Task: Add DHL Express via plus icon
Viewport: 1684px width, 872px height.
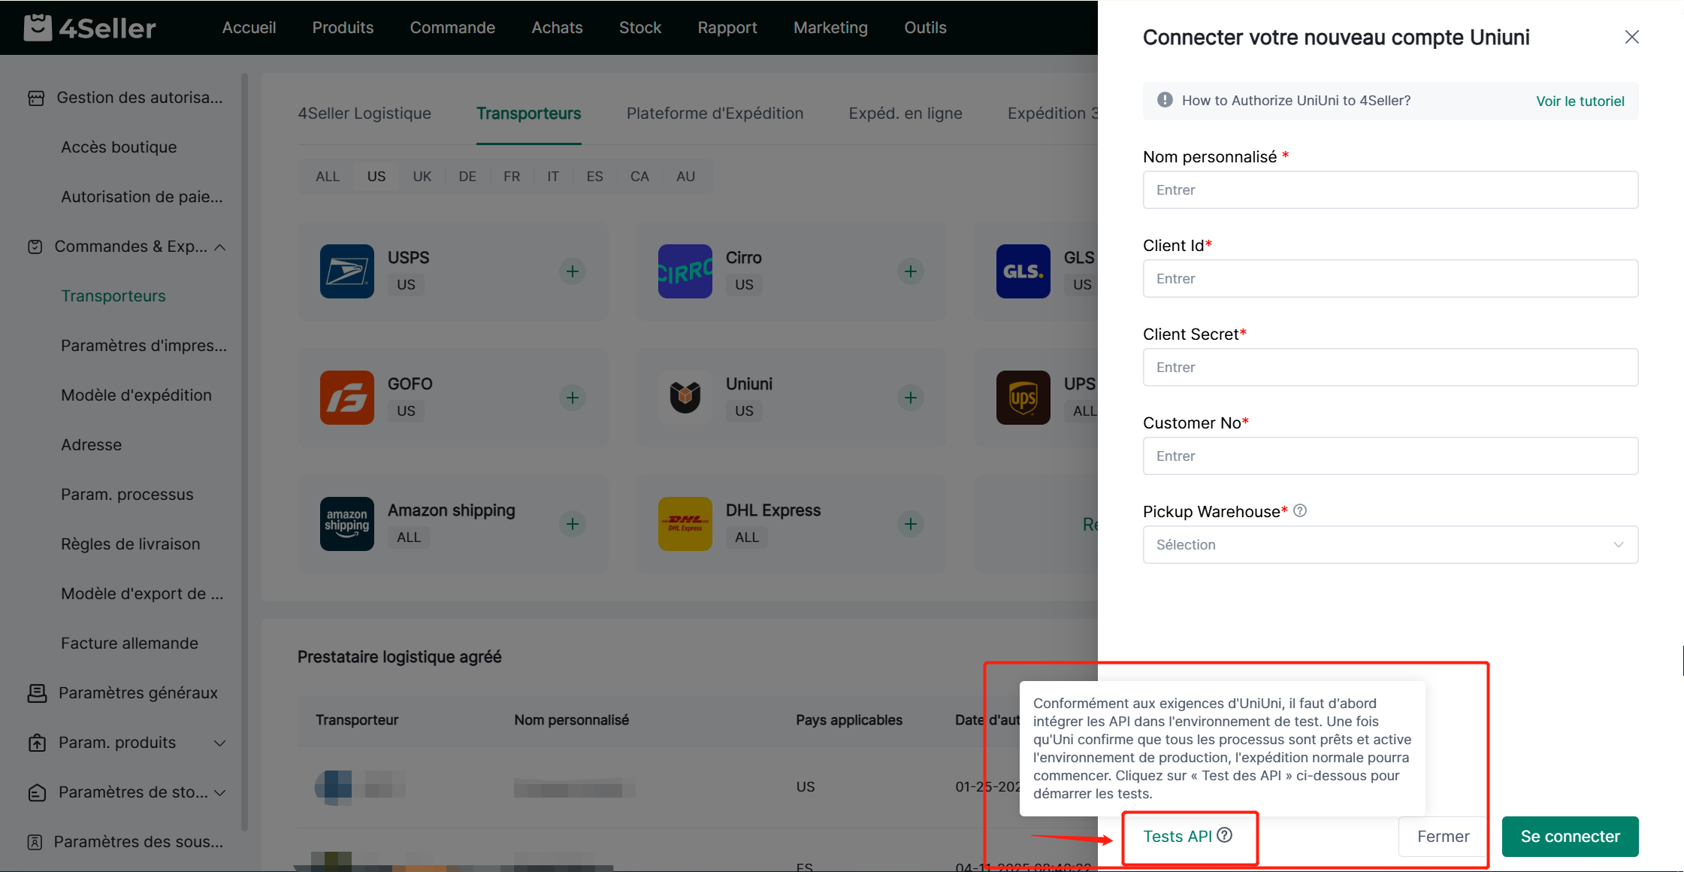Action: [x=910, y=524]
